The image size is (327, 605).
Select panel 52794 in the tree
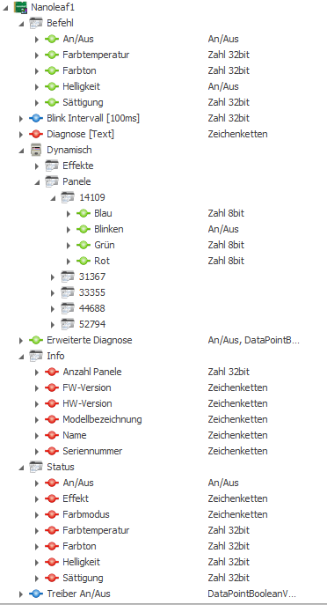(92, 324)
